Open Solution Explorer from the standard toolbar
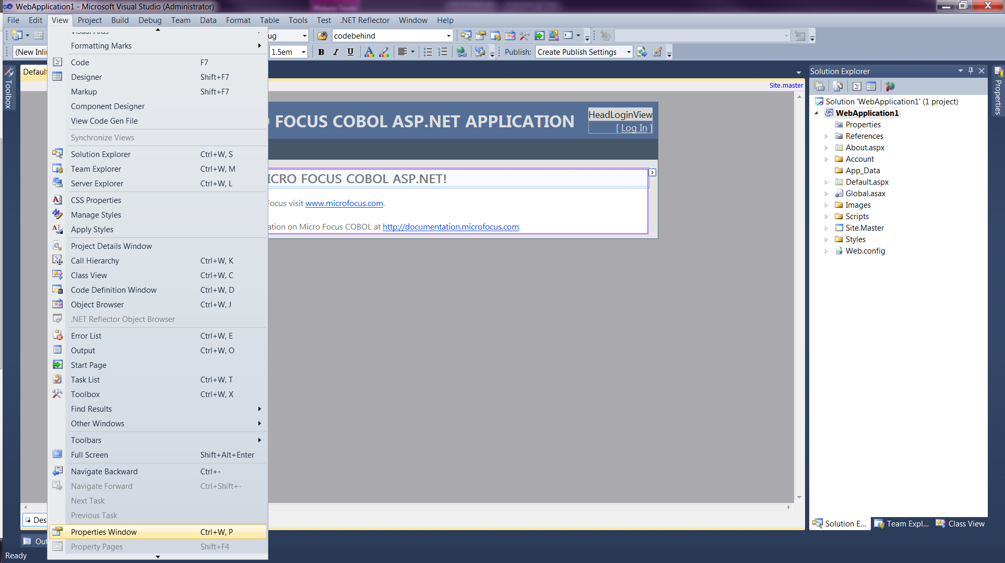The height and width of the screenshot is (563, 1005). (x=466, y=35)
